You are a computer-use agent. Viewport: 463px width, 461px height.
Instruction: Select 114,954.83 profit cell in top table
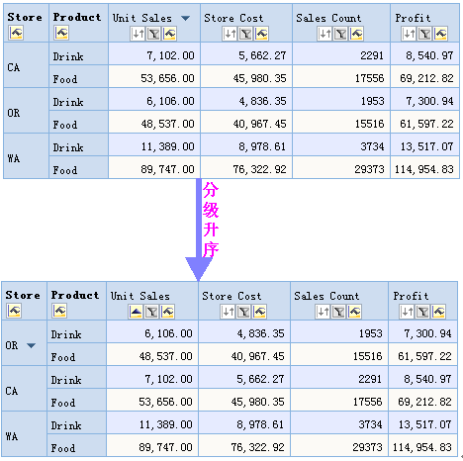424,168
